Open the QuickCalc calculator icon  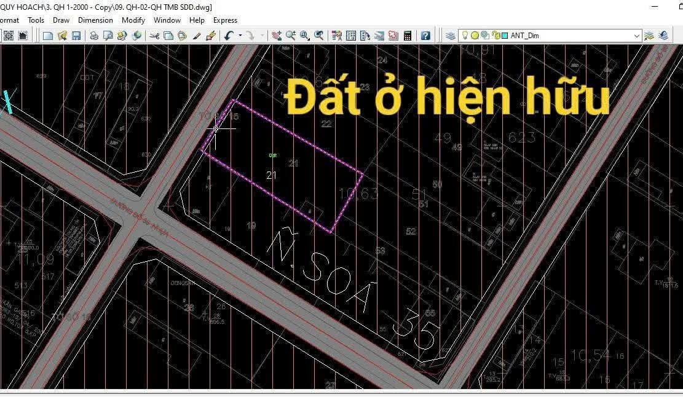click(x=407, y=36)
